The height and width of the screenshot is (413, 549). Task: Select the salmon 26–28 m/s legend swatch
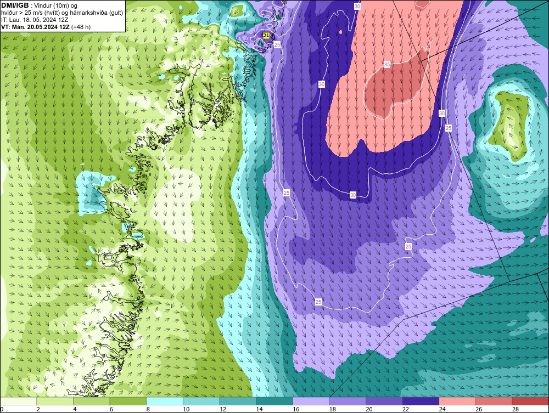(494, 401)
